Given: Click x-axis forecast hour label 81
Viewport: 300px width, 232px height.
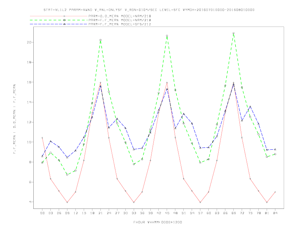Looking at the screenshot, I should [267, 213].
